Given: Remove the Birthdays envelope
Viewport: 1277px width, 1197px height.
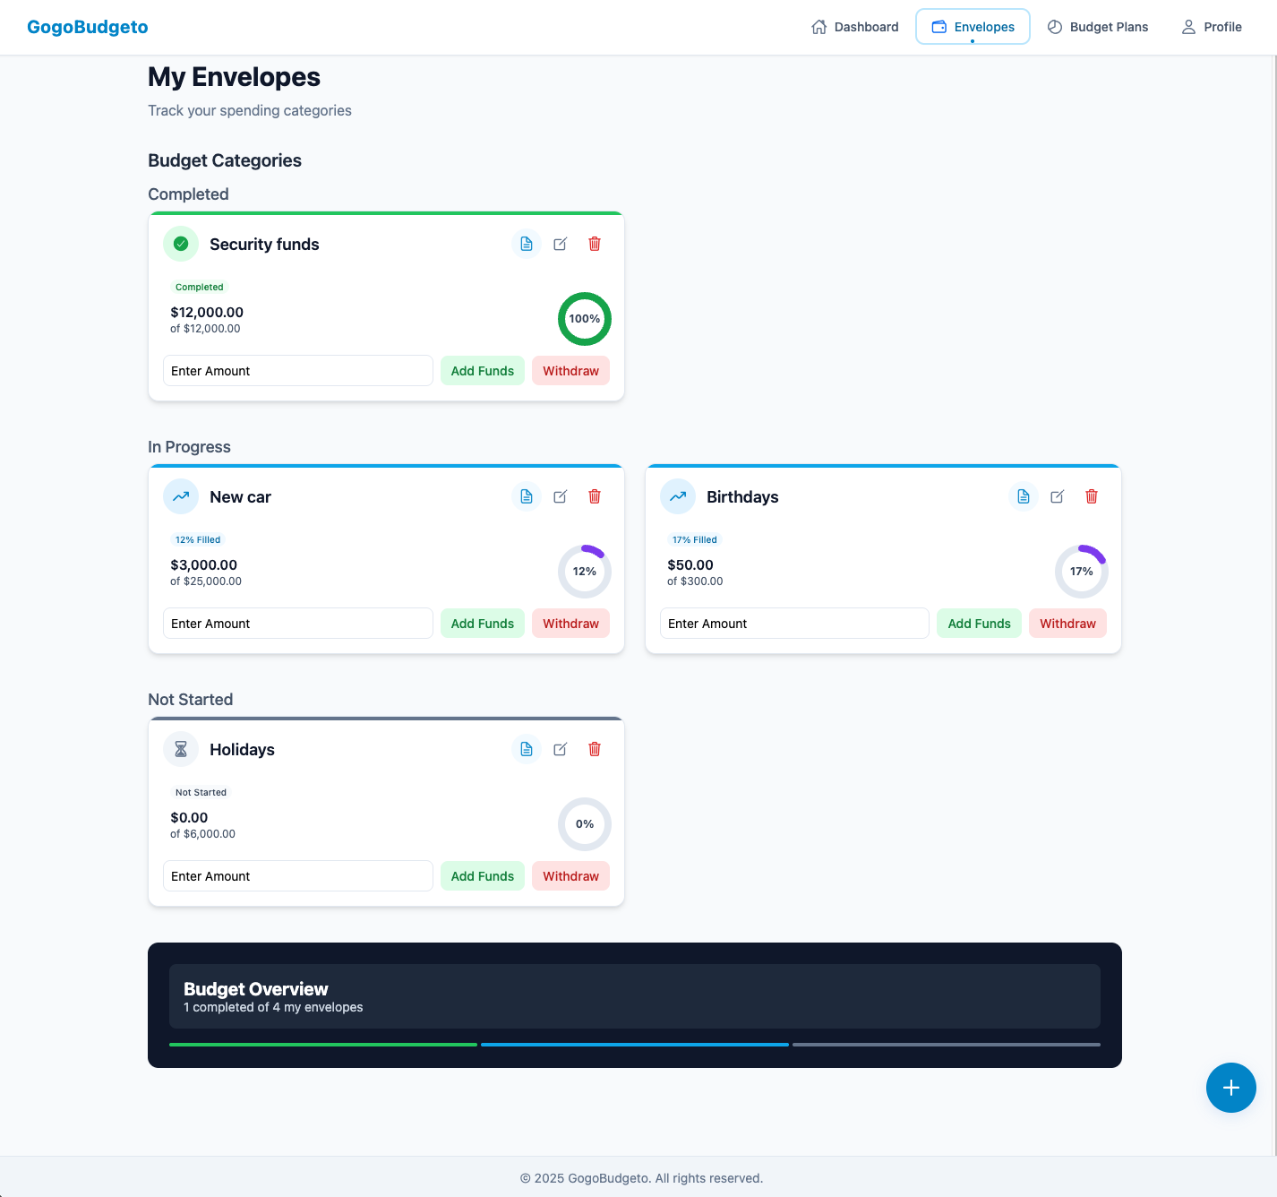Looking at the screenshot, I should tap(1092, 496).
